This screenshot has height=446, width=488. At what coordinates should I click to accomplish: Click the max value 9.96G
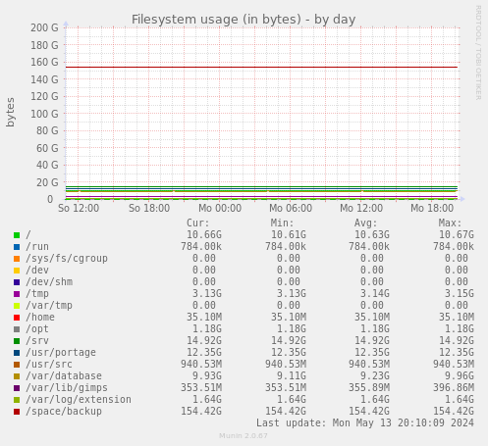[x=460, y=375]
